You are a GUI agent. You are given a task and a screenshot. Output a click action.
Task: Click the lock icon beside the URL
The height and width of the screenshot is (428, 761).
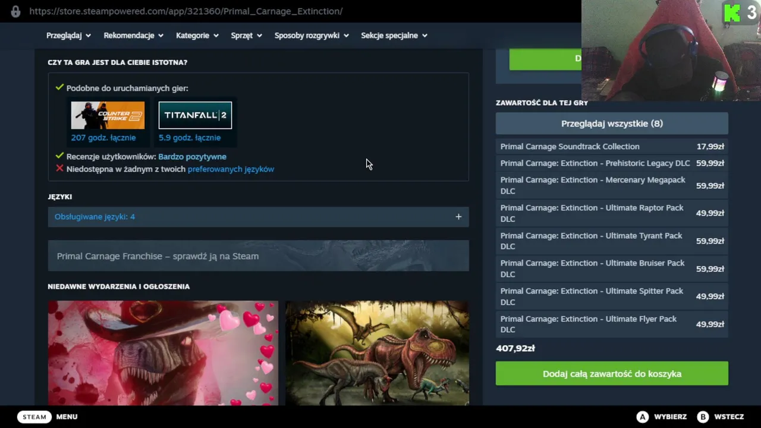point(15,11)
